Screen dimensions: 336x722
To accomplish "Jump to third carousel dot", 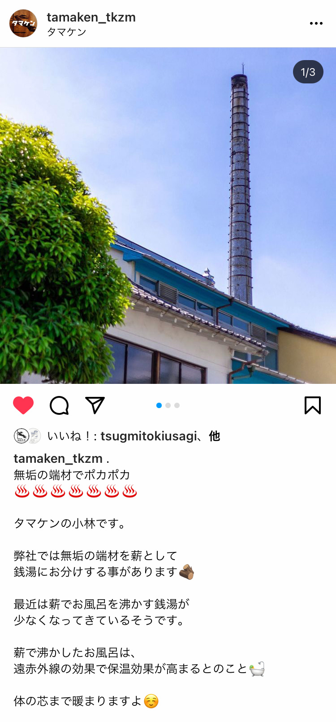I will click(177, 405).
